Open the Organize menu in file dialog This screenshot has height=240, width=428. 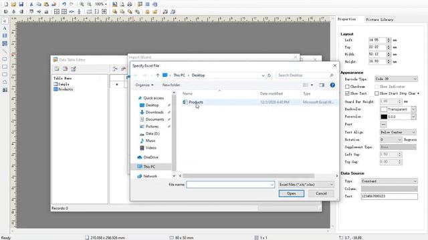click(144, 85)
